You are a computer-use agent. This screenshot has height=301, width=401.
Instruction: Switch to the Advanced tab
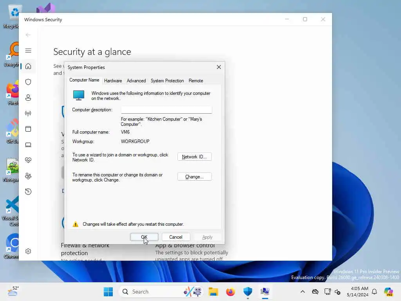136,81
